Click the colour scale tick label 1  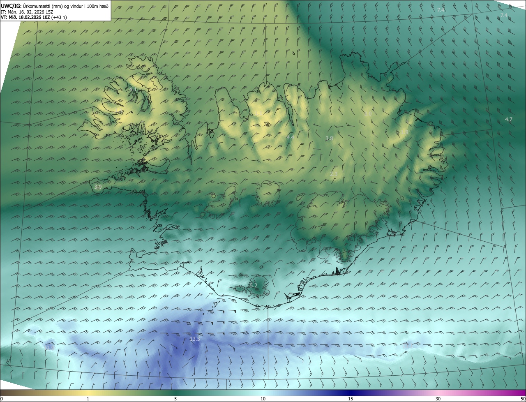tap(88, 399)
